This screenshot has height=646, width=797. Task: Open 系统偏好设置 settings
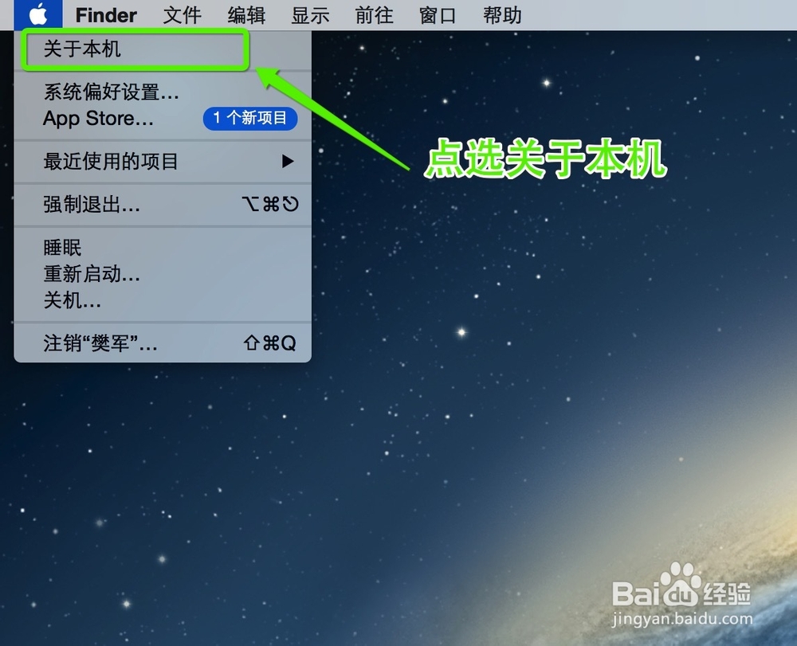point(112,93)
